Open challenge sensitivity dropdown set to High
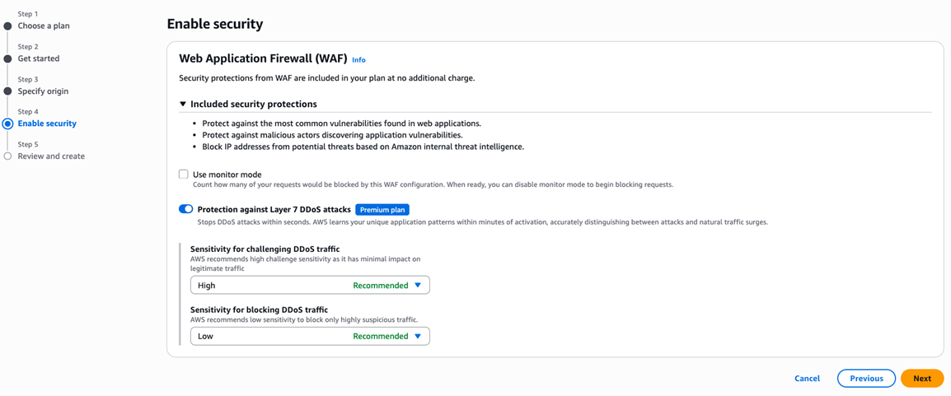The height and width of the screenshot is (396, 951). 310,286
